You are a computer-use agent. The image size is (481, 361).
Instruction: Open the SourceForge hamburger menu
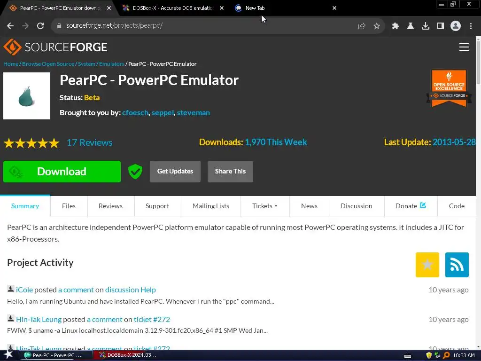pos(464,47)
